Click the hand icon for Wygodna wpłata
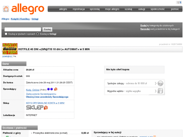This screenshot has width=184, height=137. point(160,91)
